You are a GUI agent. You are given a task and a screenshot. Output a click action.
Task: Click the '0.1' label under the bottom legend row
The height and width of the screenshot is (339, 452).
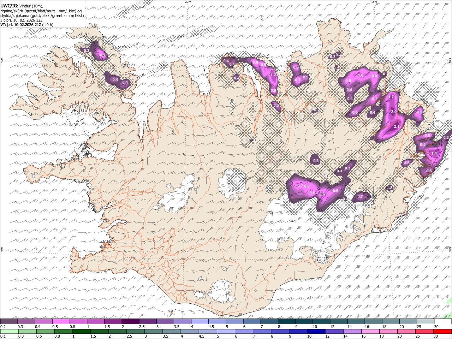pos(3,336)
